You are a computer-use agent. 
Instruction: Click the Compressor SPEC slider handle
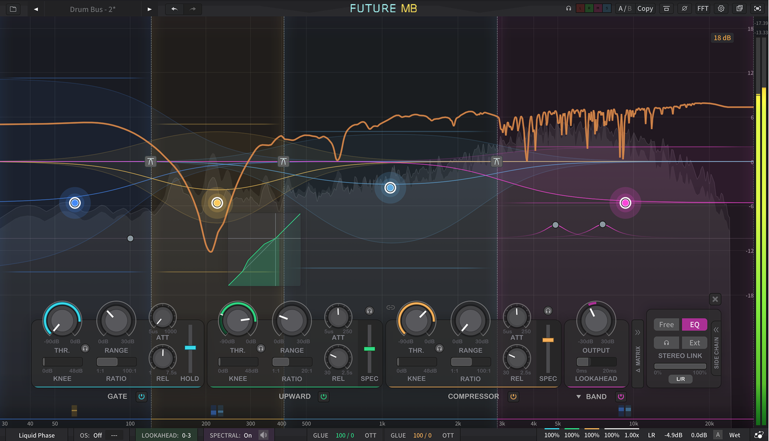[x=548, y=339]
